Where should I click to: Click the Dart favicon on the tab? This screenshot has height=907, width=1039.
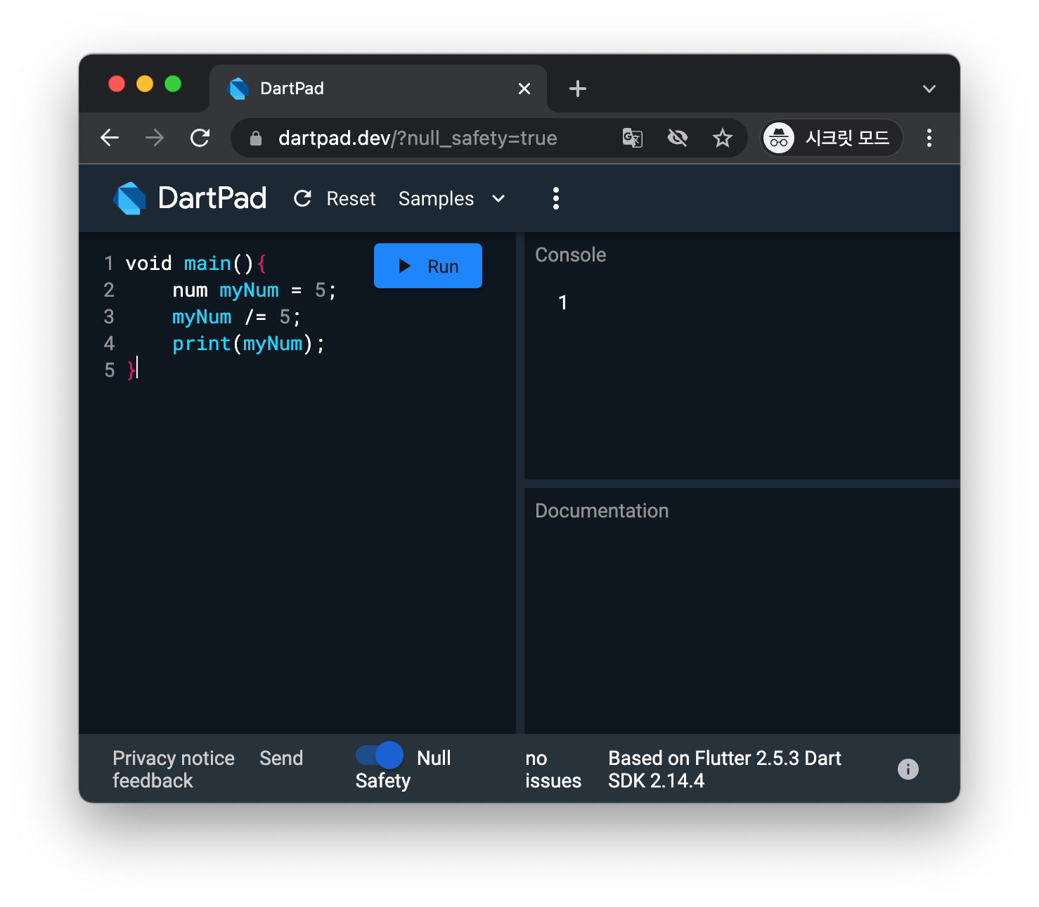(239, 89)
